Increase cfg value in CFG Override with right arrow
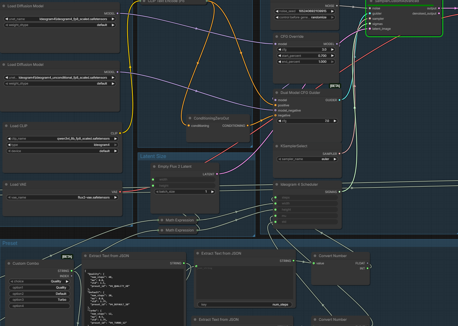Viewport: 458px width, 326px height. click(332, 50)
